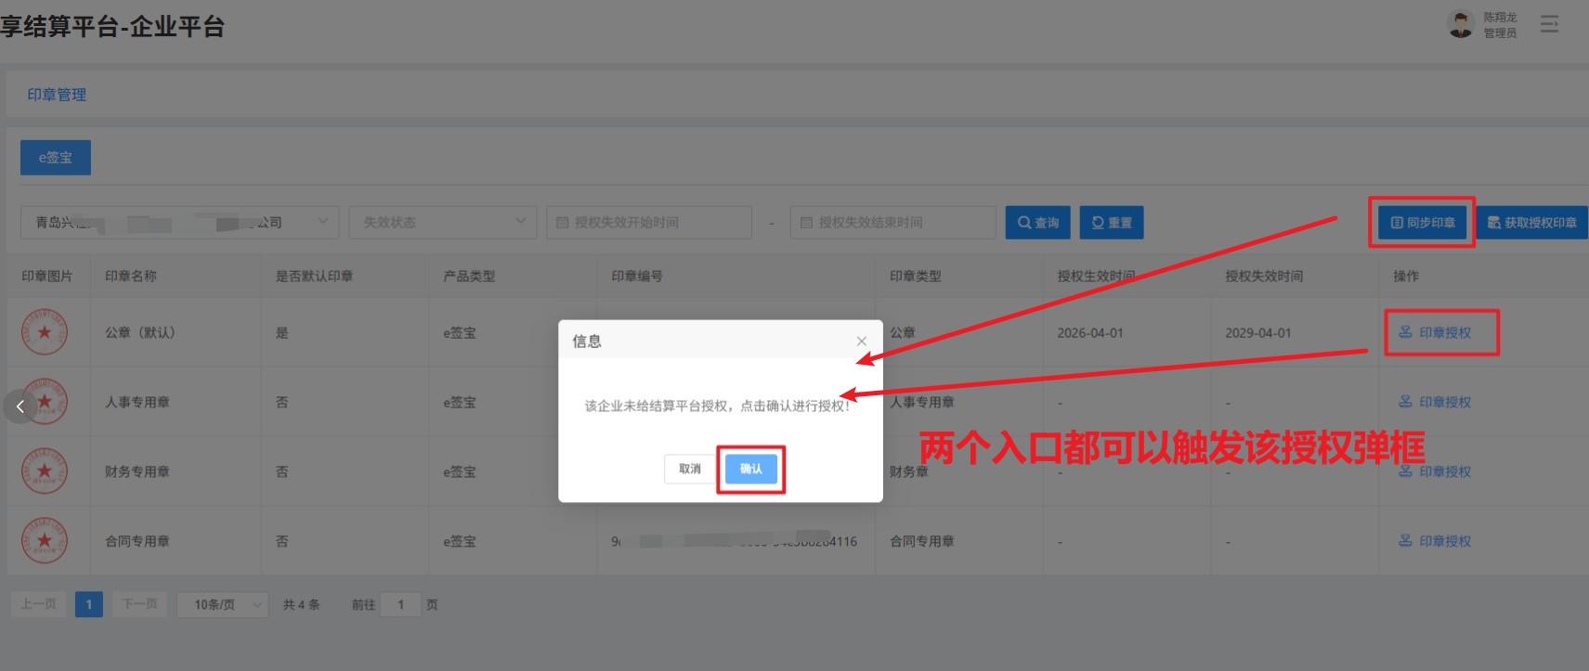Image resolution: width=1589 pixels, height=671 pixels.
Task: Click 印章授权 for the 合同专用章 row
Action: tap(1435, 541)
